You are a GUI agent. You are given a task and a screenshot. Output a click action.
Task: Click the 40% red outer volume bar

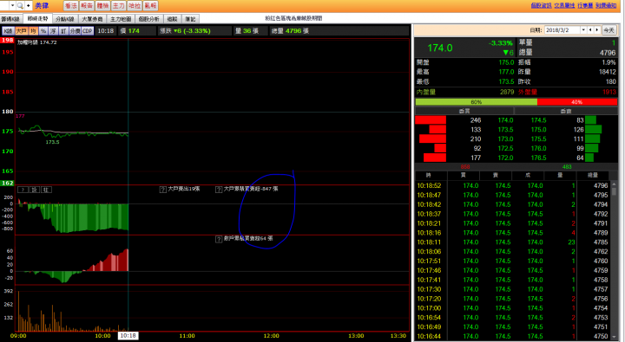pyautogui.click(x=577, y=102)
